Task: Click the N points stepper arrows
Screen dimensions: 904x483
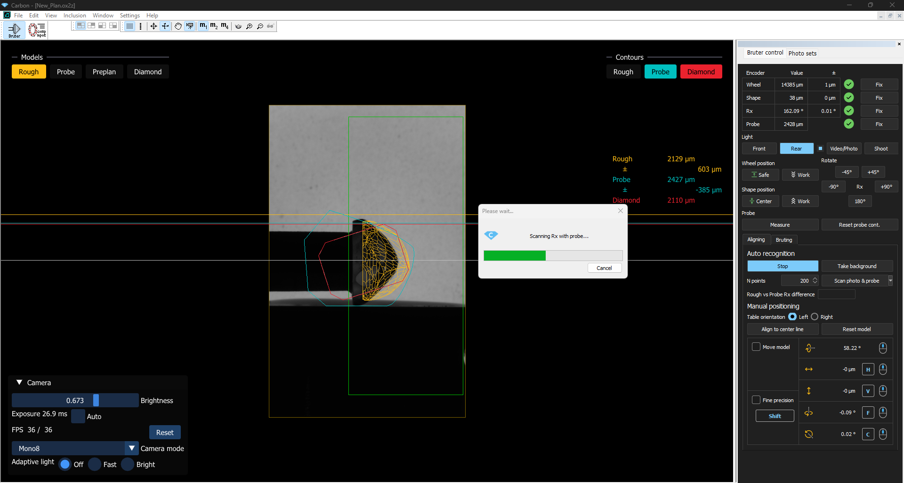Action: click(815, 281)
